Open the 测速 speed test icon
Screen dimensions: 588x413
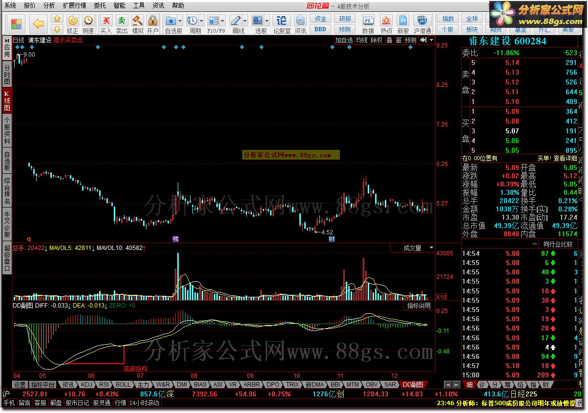(x=88, y=23)
